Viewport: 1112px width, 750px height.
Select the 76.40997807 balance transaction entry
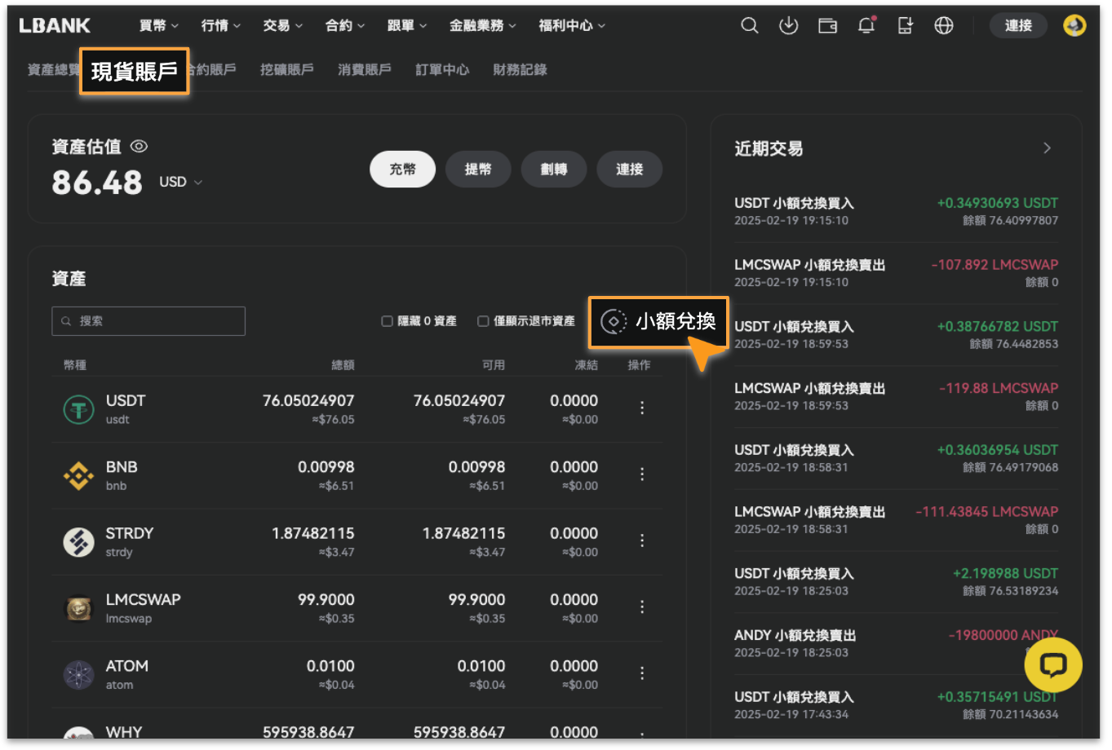click(896, 212)
